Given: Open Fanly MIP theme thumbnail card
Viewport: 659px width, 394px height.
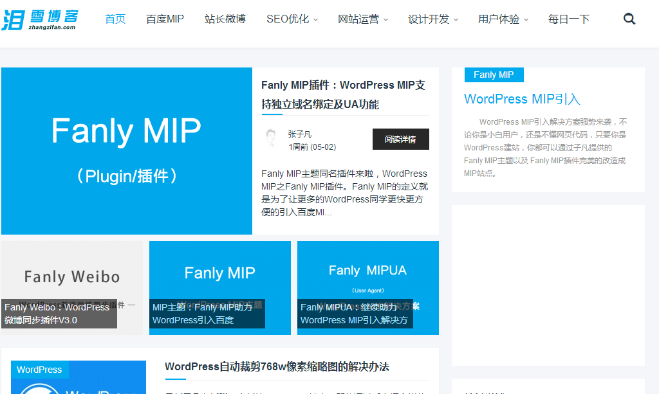Looking at the screenshot, I should (x=220, y=288).
